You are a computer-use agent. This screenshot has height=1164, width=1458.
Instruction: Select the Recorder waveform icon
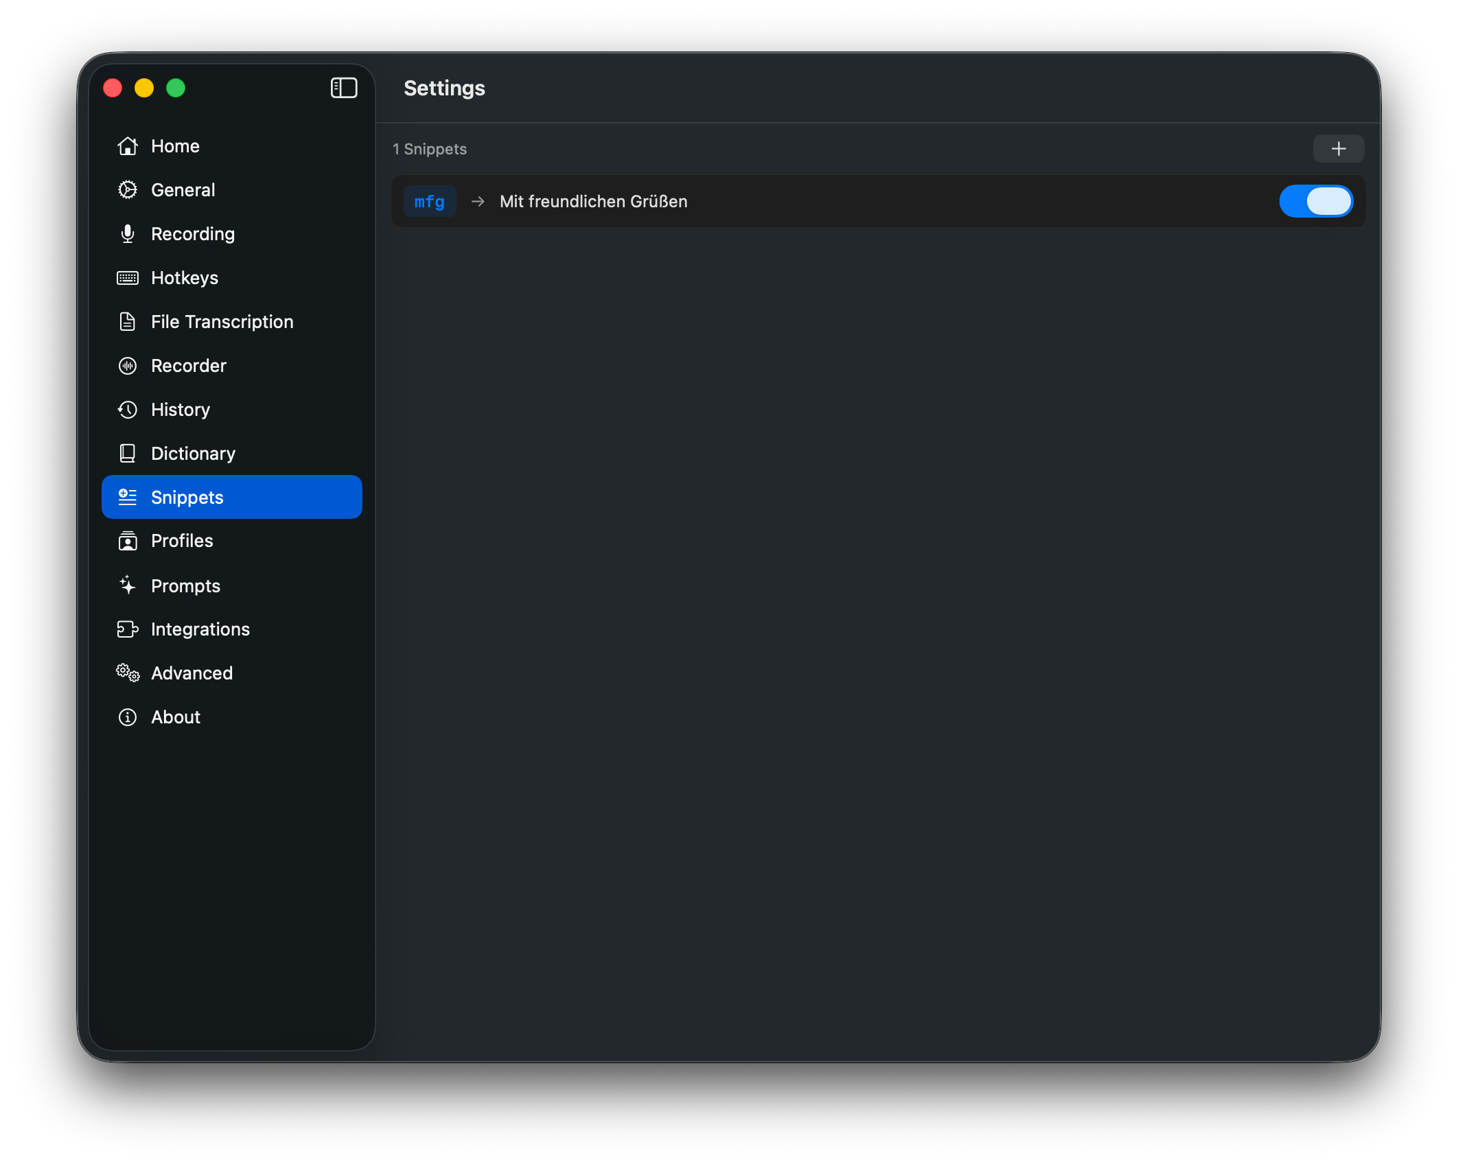[x=128, y=365]
